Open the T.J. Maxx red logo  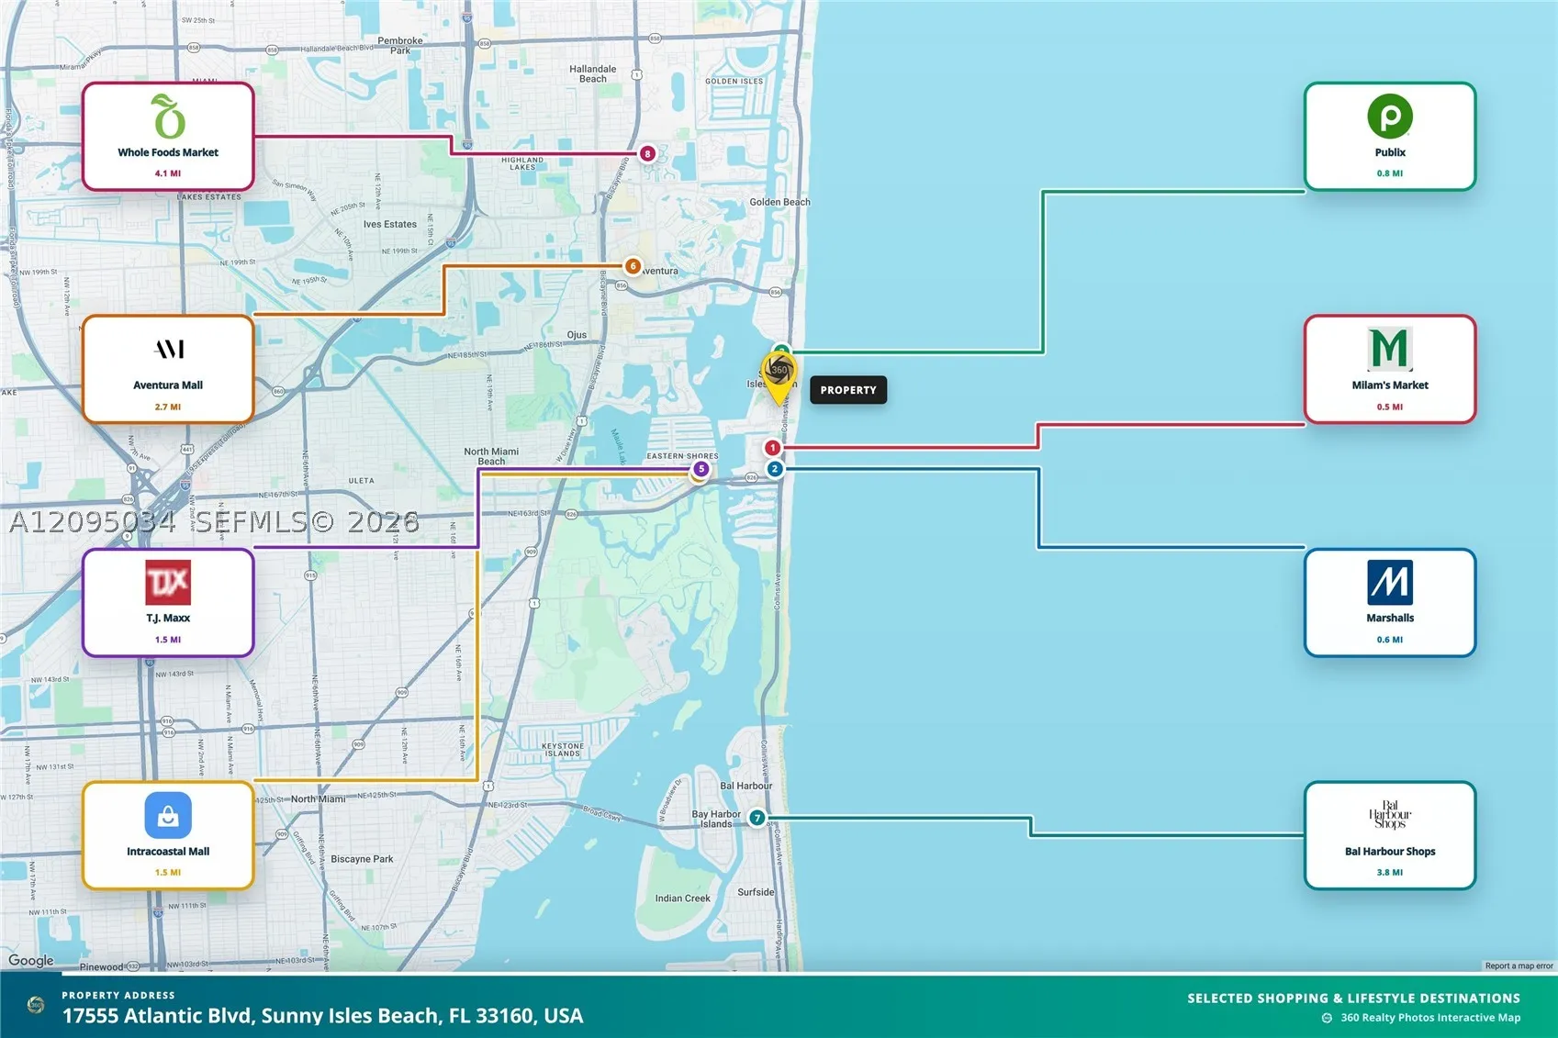(168, 582)
